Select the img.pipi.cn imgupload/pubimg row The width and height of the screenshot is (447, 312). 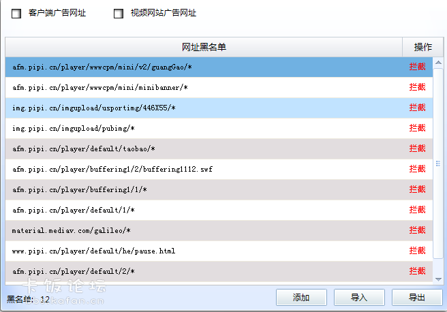coord(219,129)
